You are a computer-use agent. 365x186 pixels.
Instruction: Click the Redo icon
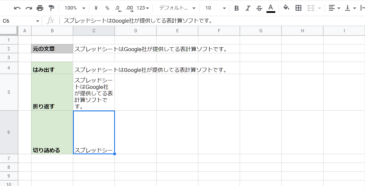pos(29,8)
